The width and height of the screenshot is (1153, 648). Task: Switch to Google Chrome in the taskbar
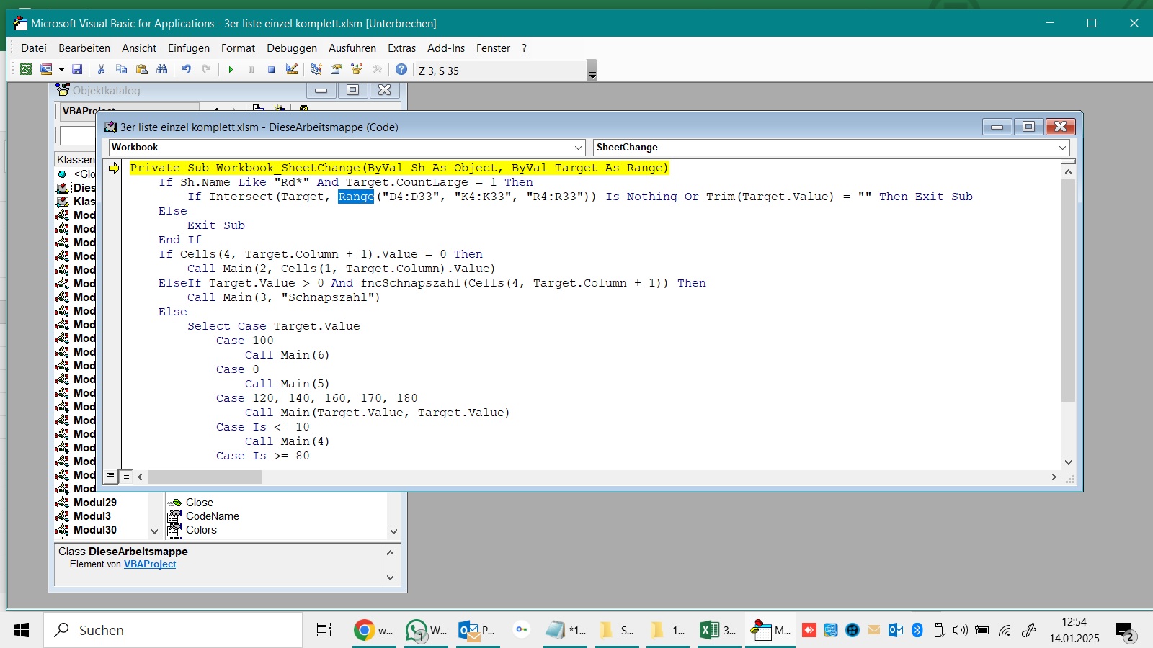(373, 630)
